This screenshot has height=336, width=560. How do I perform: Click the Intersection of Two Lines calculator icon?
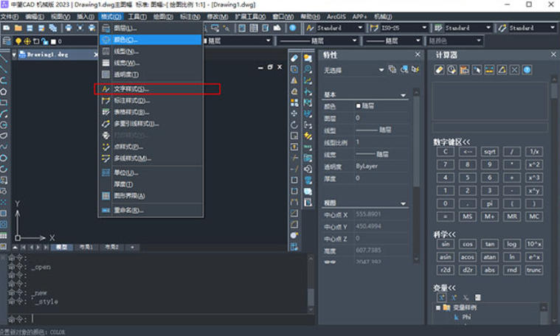[514, 70]
